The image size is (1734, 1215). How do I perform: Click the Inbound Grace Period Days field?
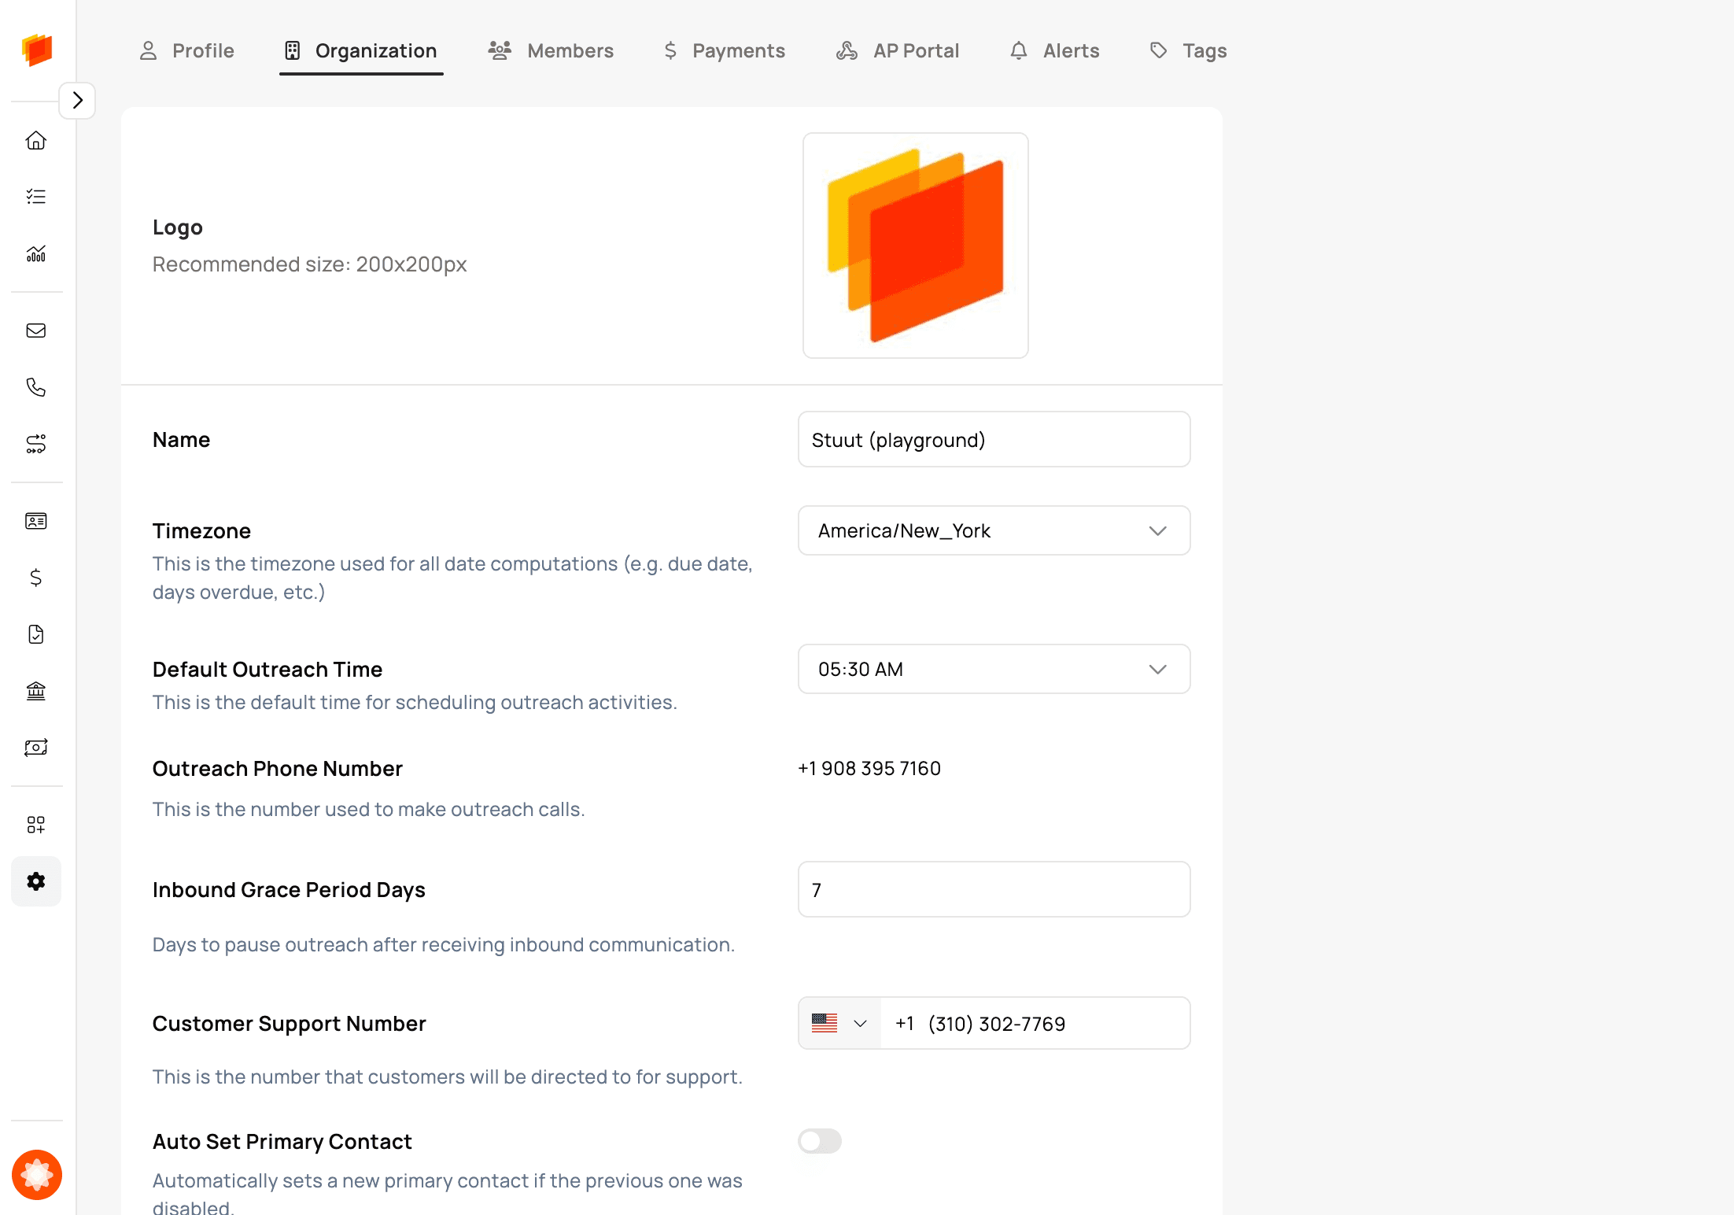coord(994,889)
